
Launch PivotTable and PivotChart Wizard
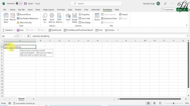pos(78,30)
